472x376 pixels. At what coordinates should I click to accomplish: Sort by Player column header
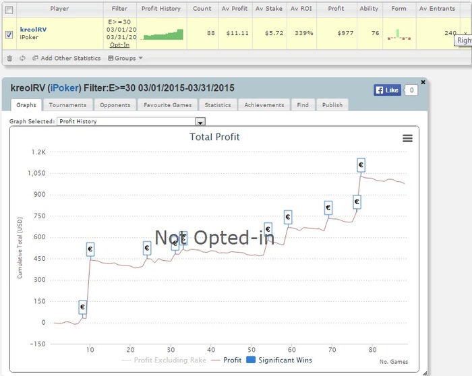click(59, 8)
